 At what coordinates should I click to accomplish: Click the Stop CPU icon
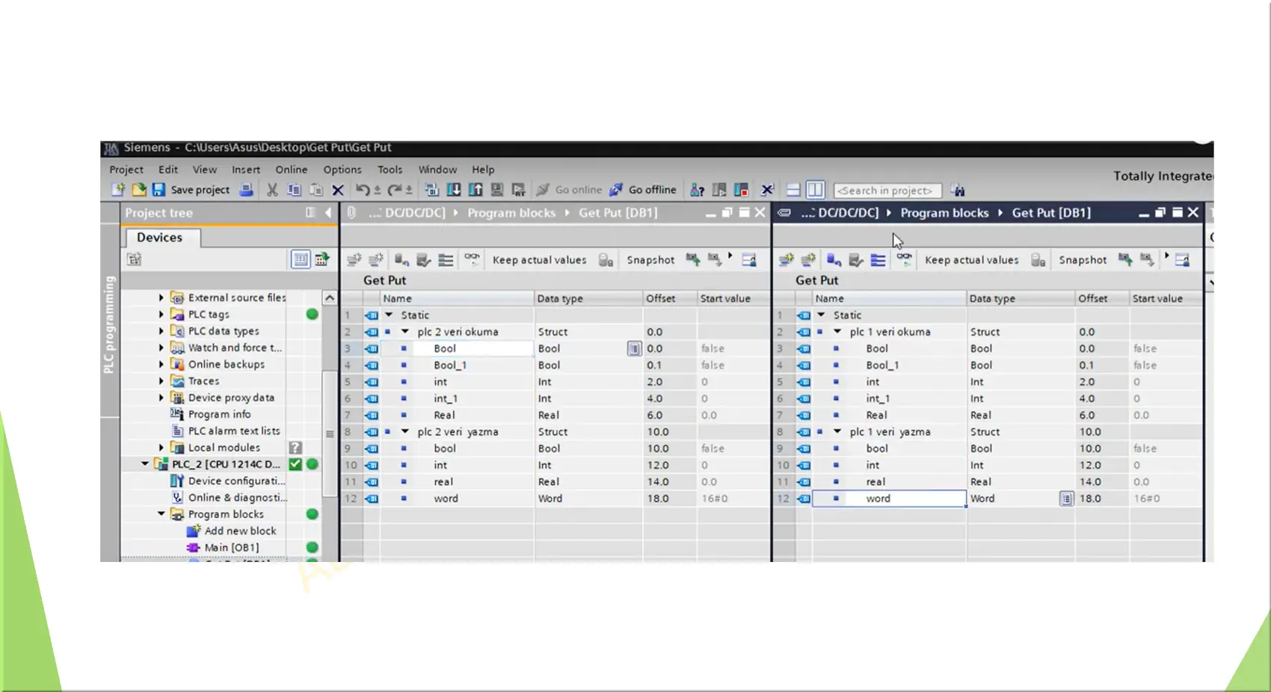click(x=741, y=190)
